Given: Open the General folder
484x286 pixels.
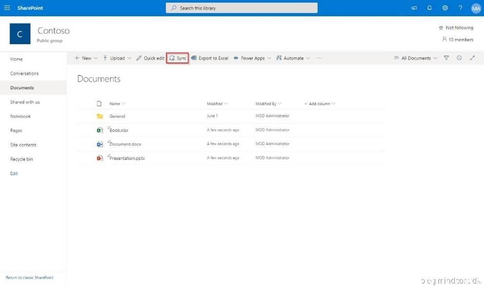Looking at the screenshot, I should coord(117,116).
